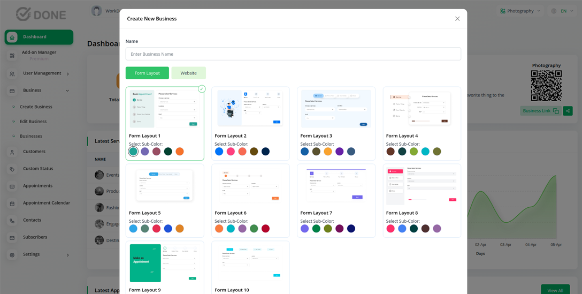Click the View All button
582x294 pixels.
[555, 290]
